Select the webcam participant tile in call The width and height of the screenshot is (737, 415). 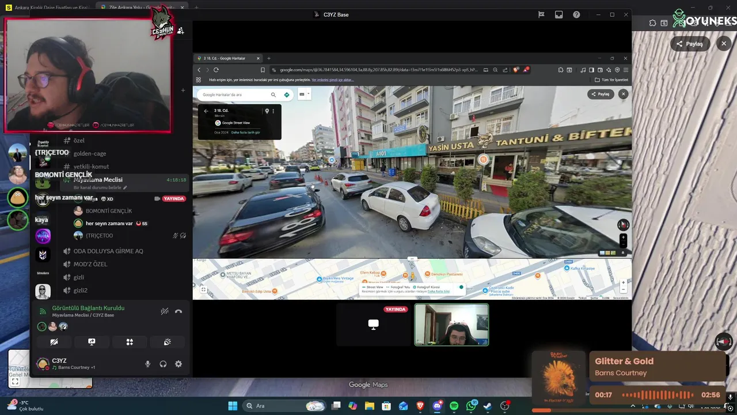[x=451, y=325]
